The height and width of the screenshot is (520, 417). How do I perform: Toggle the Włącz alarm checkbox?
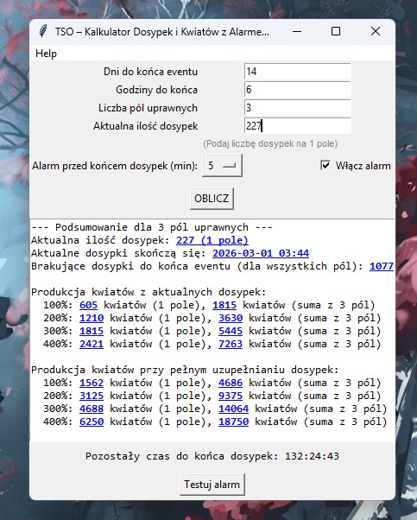(x=325, y=165)
